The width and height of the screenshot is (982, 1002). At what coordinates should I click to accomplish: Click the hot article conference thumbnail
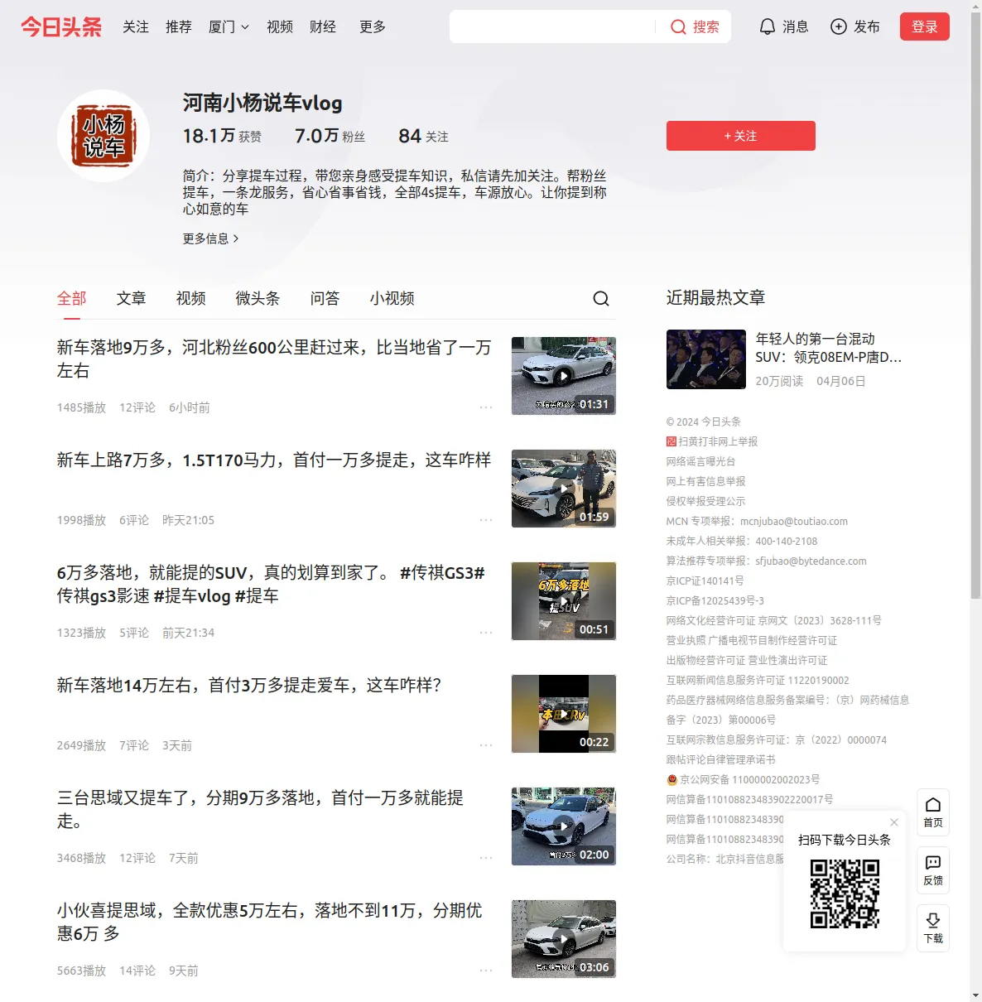click(x=706, y=359)
